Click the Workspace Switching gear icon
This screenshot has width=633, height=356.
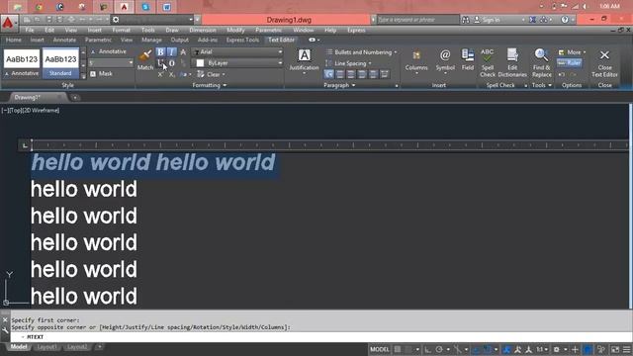(556, 349)
